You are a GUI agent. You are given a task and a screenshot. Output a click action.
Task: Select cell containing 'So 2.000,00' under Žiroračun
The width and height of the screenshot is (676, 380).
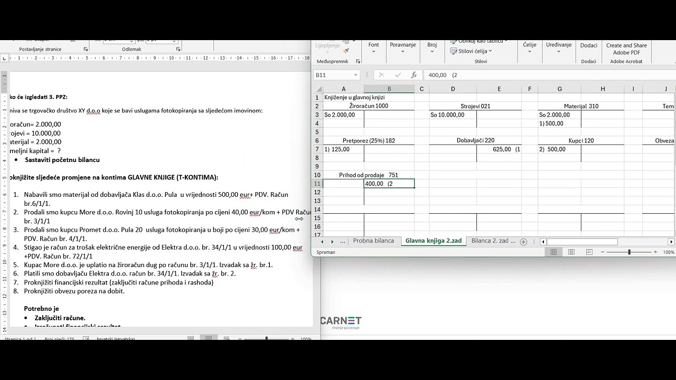pos(343,115)
